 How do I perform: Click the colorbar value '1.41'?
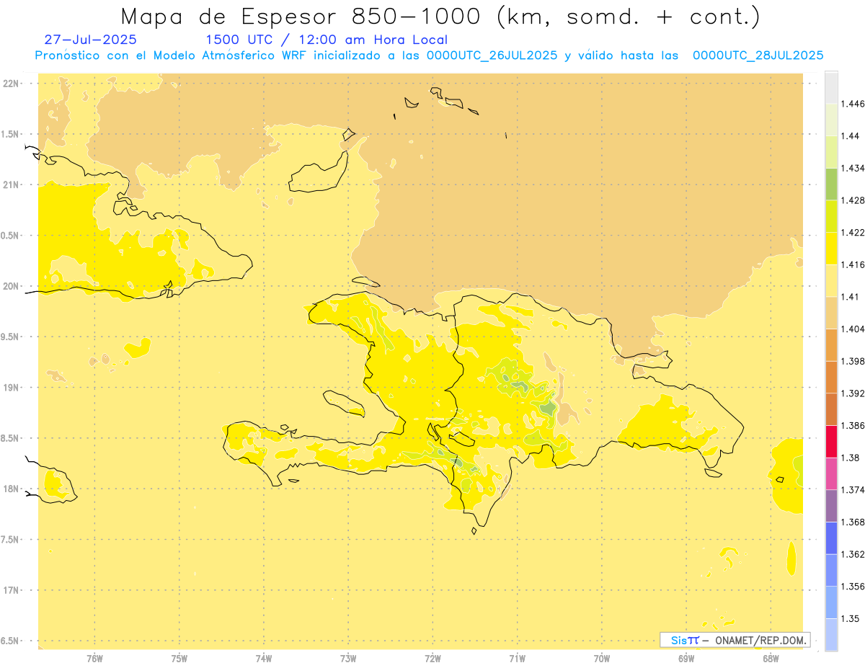[x=851, y=296]
